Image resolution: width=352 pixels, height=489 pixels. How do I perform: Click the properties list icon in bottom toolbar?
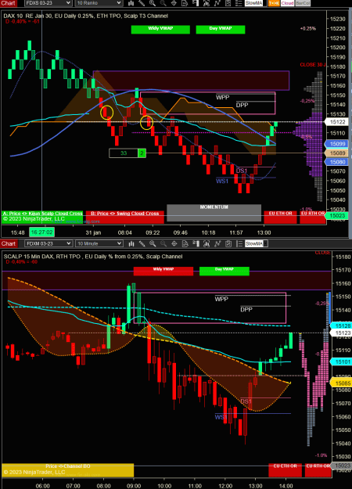click(x=239, y=243)
